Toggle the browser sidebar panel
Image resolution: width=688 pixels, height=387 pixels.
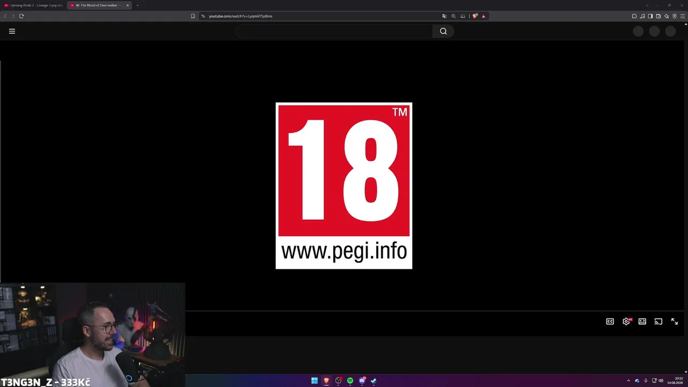pyautogui.click(x=650, y=16)
